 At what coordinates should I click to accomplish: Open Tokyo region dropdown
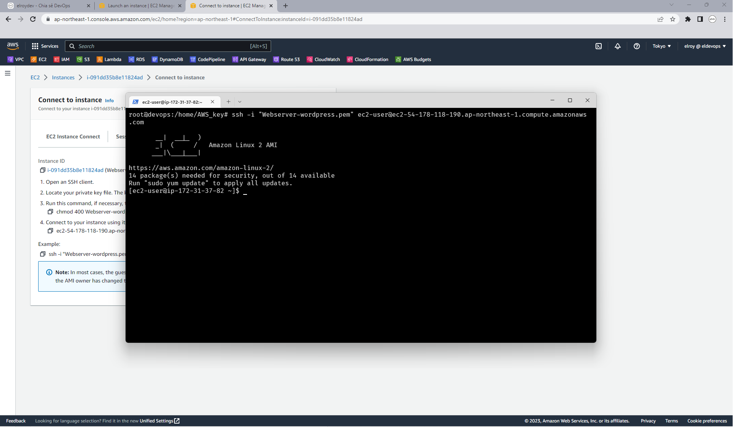point(662,46)
